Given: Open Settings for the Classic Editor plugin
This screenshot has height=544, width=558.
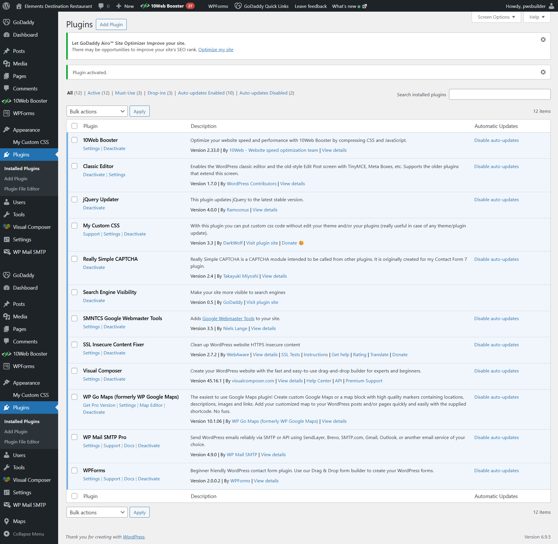Looking at the screenshot, I should pos(117,174).
